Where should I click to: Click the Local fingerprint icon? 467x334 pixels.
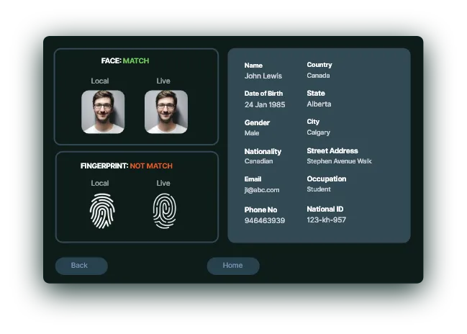pyautogui.click(x=102, y=211)
